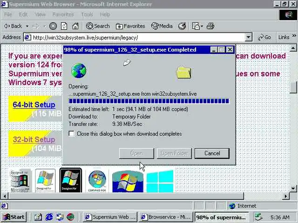Screen dimensions: 298x223
Task: Open the View menu
Action: click(40, 14)
